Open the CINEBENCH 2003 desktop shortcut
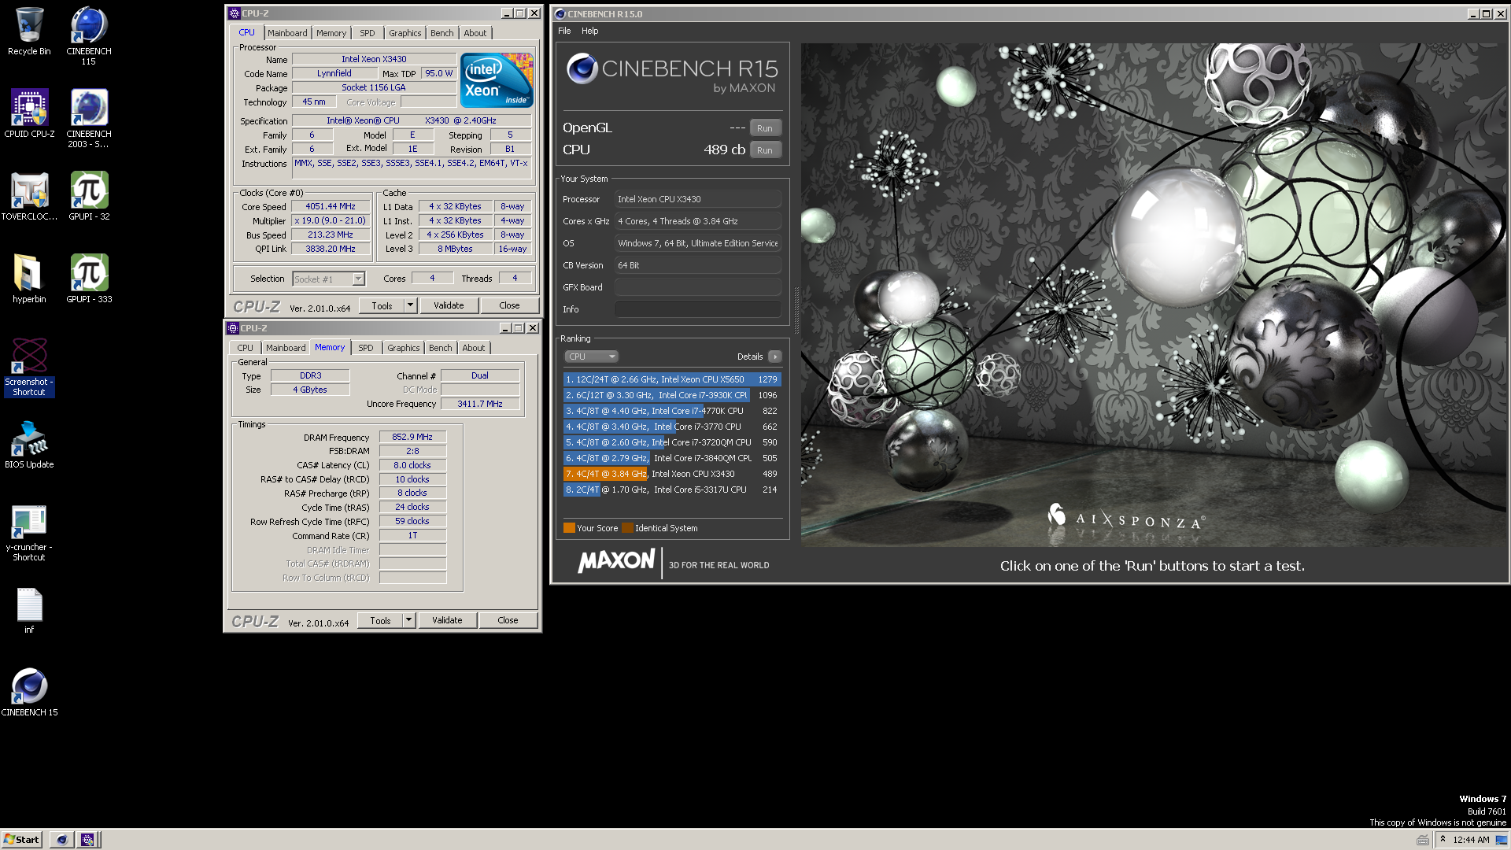Image resolution: width=1511 pixels, height=850 pixels. [88, 119]
